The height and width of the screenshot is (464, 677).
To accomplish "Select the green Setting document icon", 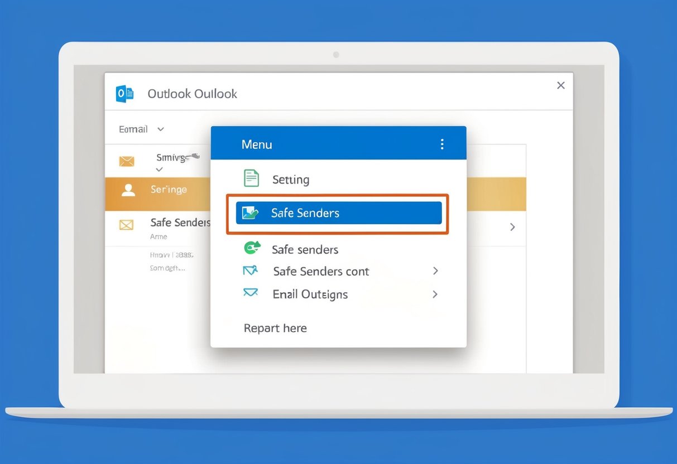I will click(251, 178).
